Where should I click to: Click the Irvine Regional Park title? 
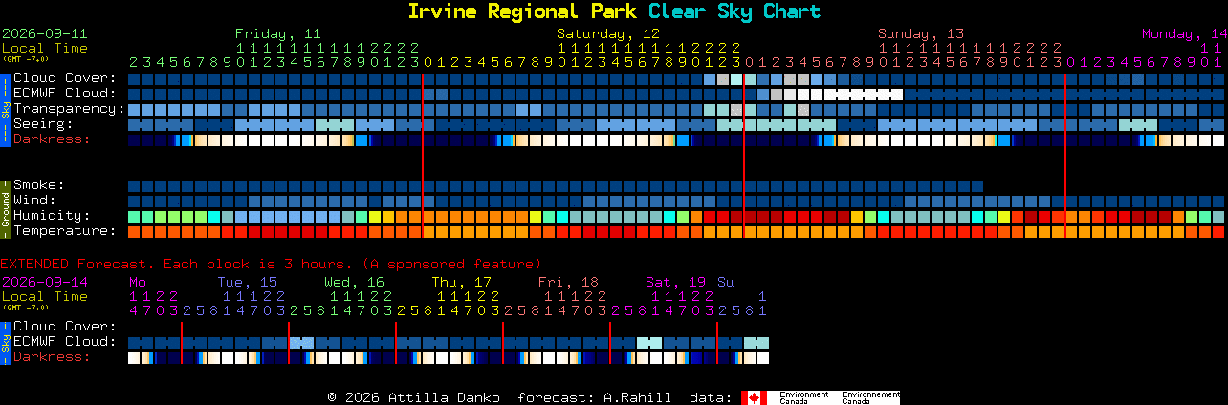tap(524, 11)
